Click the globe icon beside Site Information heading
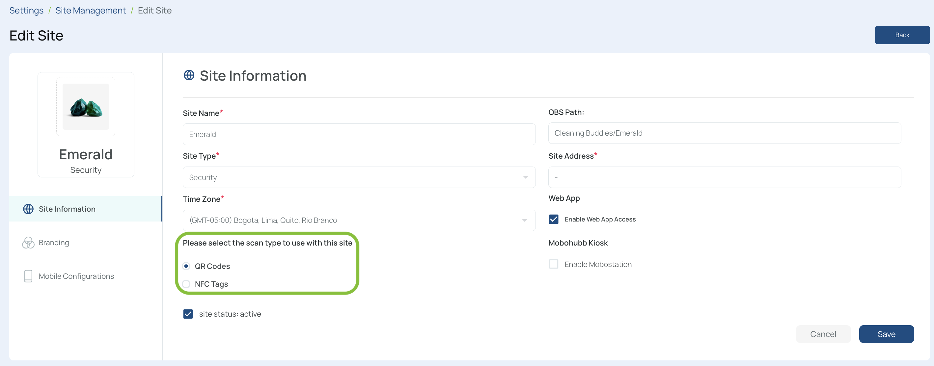 (189, 75)
